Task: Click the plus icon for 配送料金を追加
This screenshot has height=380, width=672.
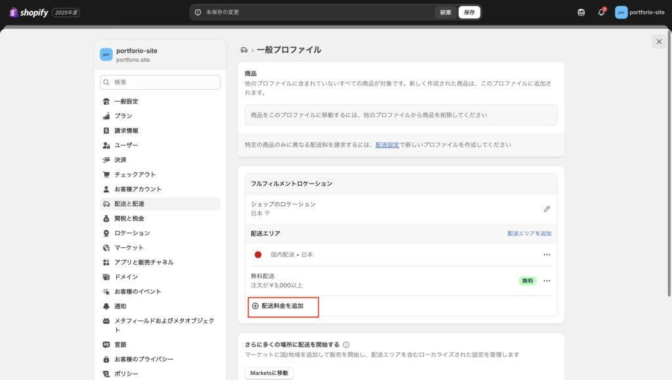Action: click(x=255, y=306)
